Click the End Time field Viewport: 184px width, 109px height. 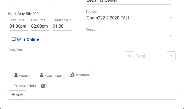point(39,26)
